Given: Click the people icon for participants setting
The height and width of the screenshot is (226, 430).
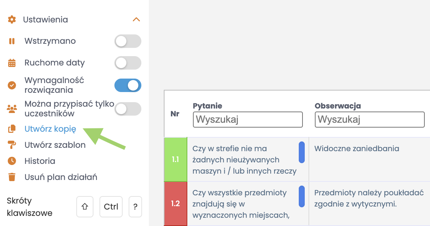Looking at the screenshot, I should tap(12, 109).
